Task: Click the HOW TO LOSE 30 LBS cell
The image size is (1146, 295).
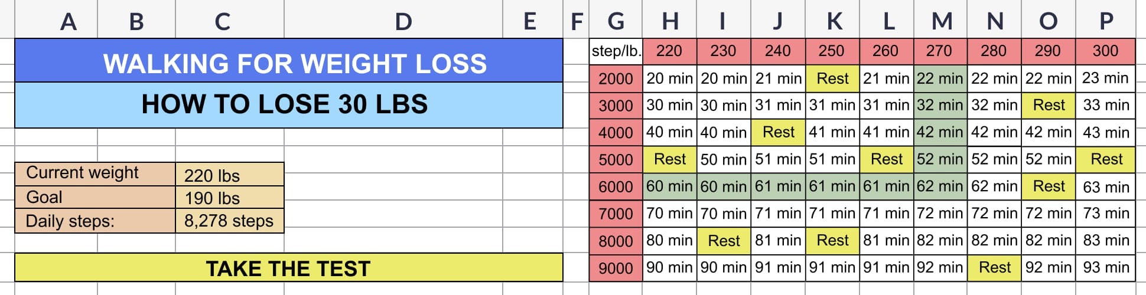Action: pos(288,104)
